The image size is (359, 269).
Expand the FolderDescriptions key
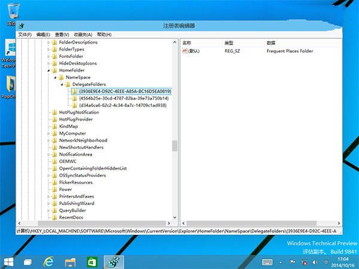pyautogui.click(x=48, y=42)
